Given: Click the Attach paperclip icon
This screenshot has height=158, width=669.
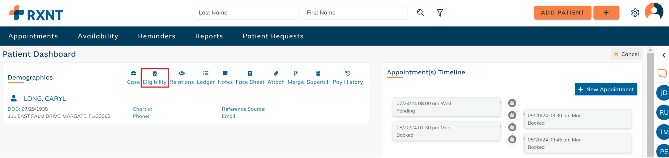Looking at the screenshot, I should pos(276,73).
